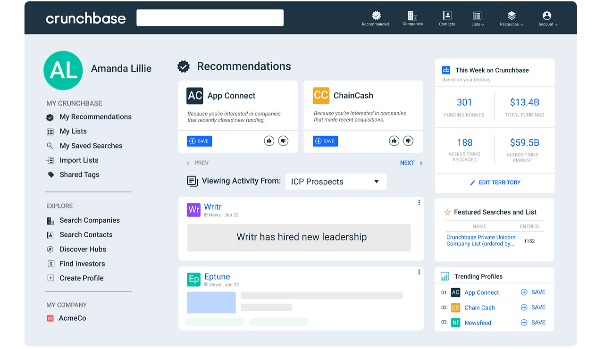Click the My Saved Searches magnifier icon
Viewport: 604px width, 349px height.
click(x=50, y=146)
